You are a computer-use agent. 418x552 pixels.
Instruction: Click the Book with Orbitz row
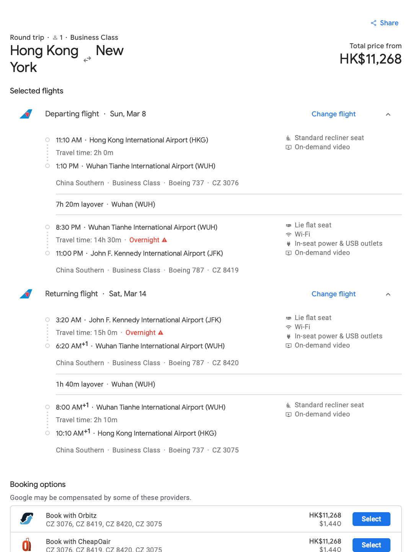coord(206,519)
